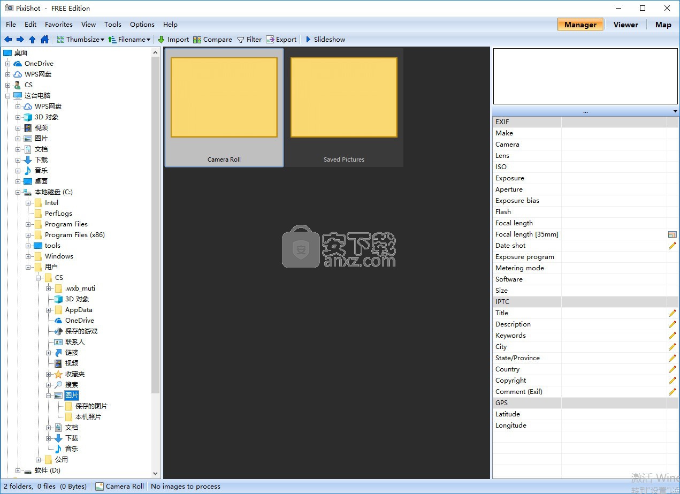The width and height of the screenshot is (680, 494).
Task: Open the Filename sort dropdown
Action: coord(129,40)
